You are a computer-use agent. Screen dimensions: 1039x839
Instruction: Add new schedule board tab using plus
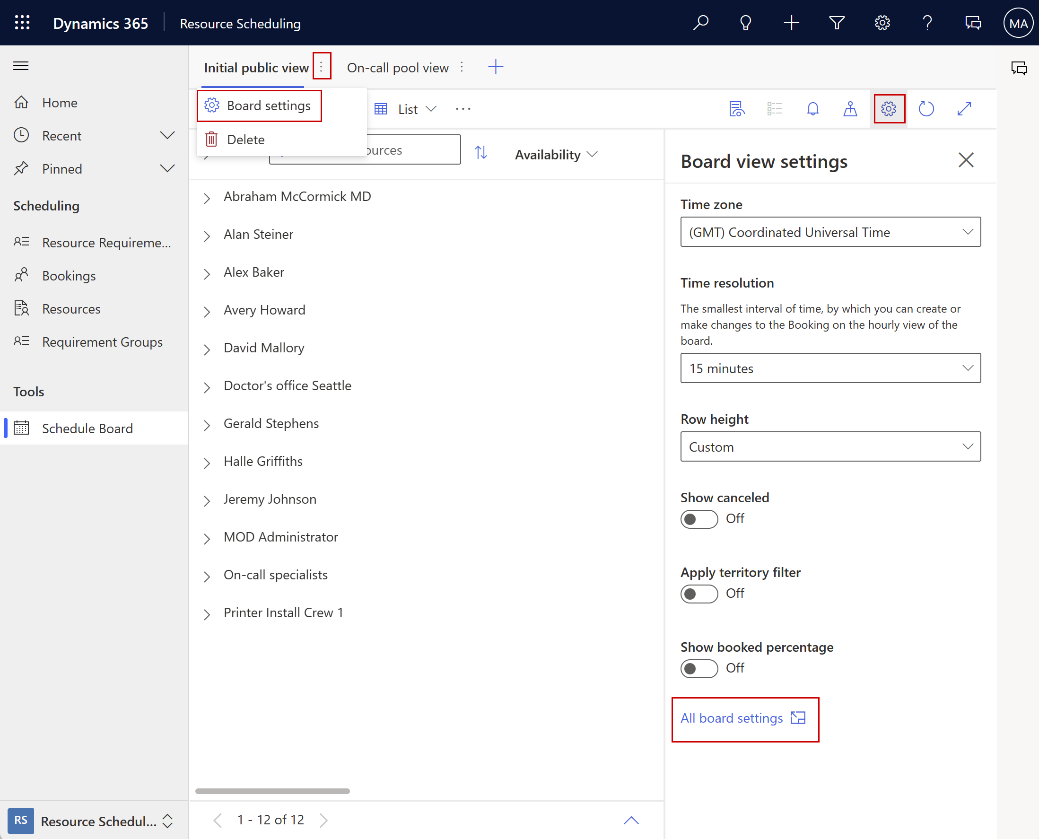click(x=496, y=66)
